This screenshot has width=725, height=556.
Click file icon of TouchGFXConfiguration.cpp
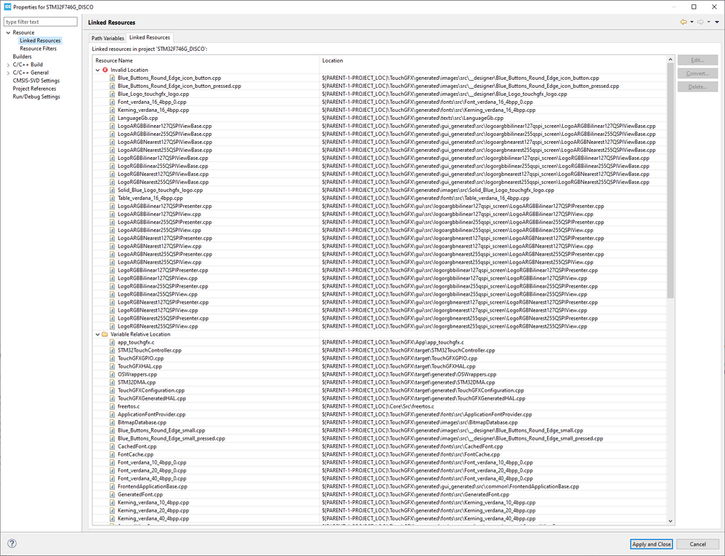tap(113, 390)
